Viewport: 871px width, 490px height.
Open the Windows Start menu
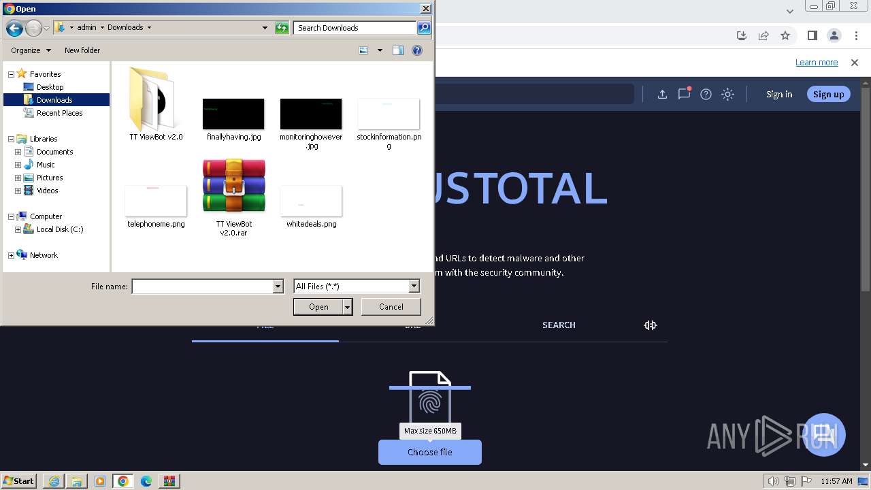click(19, 481)
